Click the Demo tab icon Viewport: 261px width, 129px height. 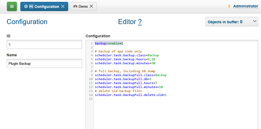75,7
